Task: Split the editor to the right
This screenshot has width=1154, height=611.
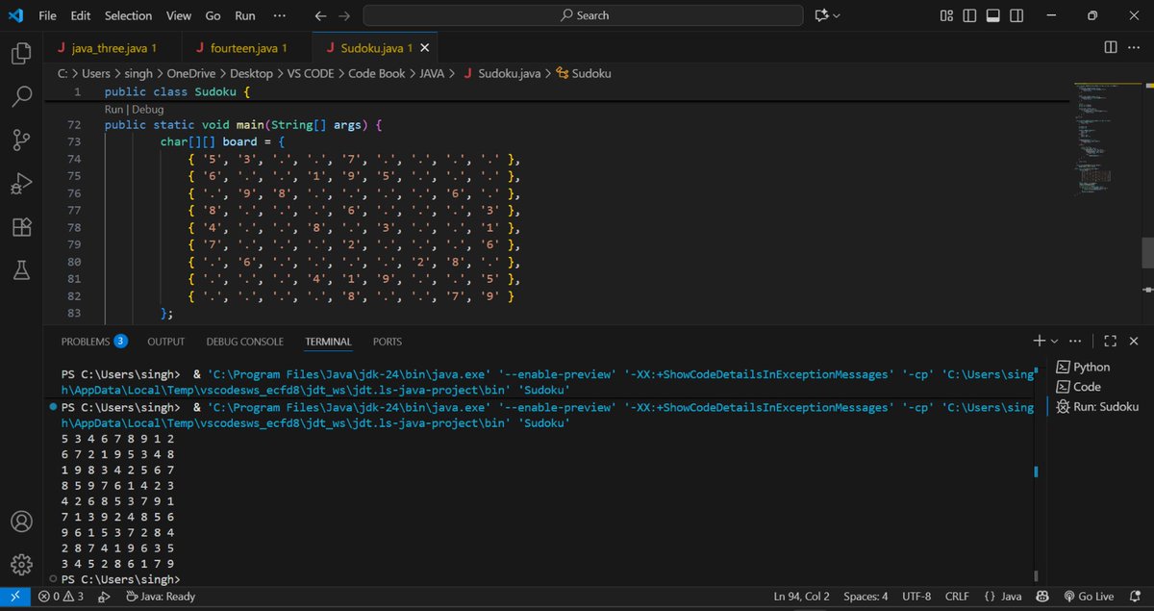Action: 1111,47
